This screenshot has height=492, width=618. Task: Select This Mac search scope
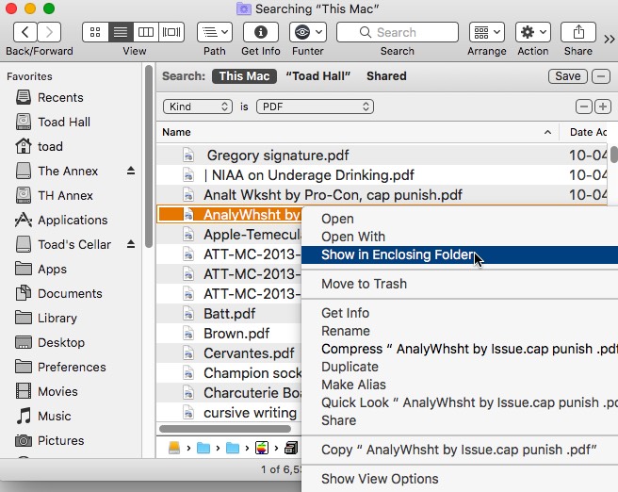(x=244, y=76)
